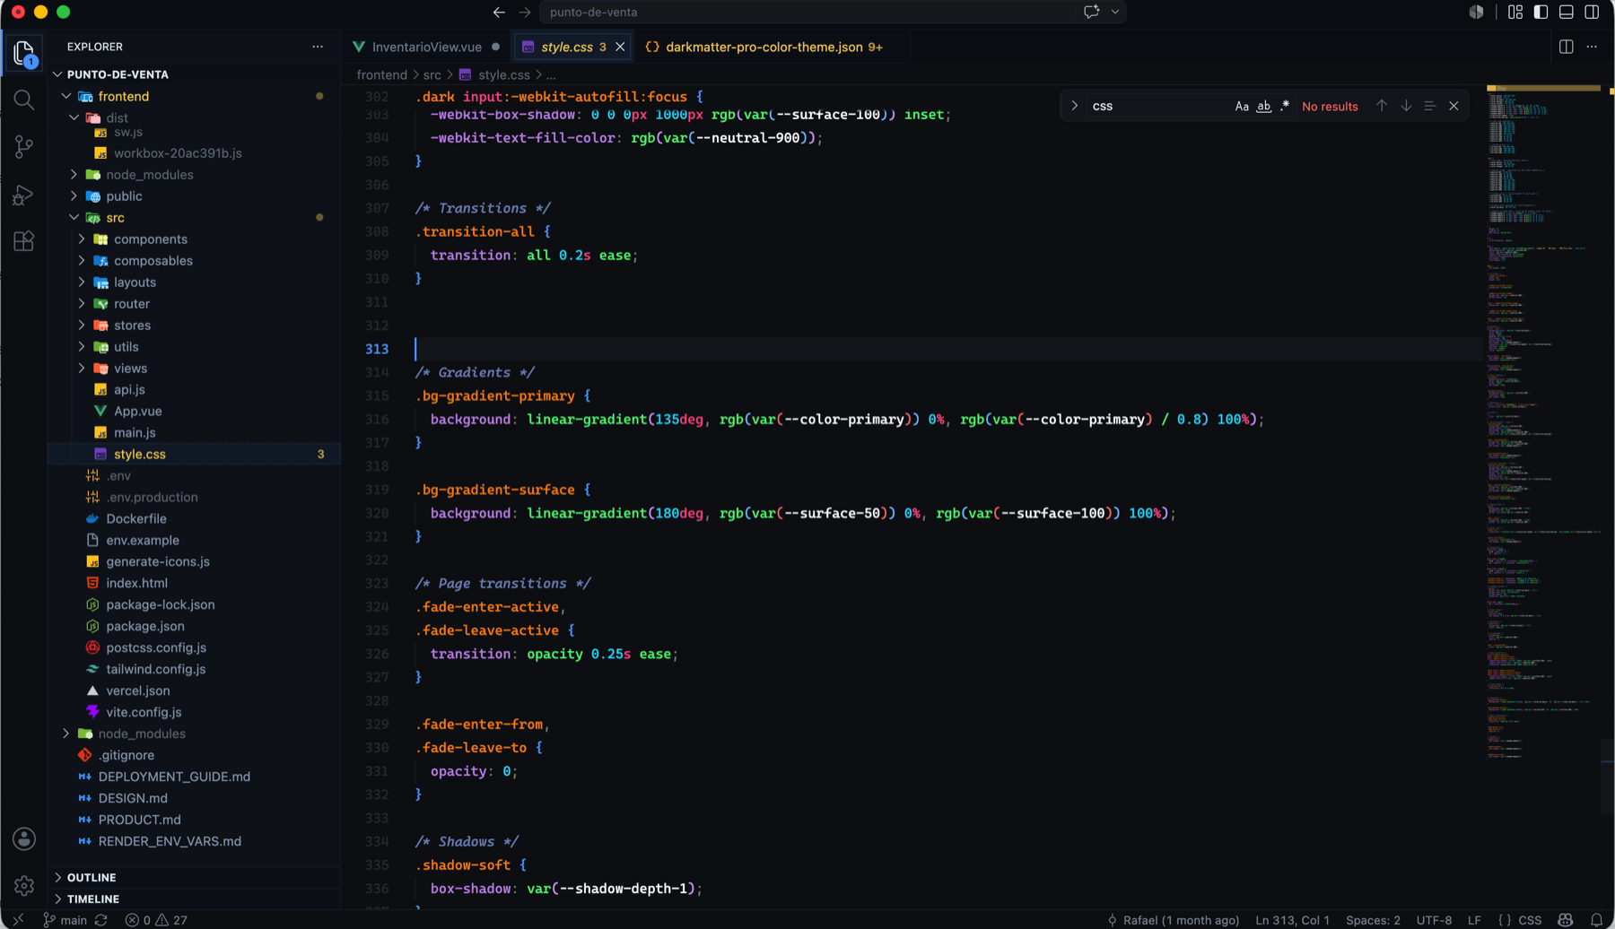Open notifications bell in status bar

(1596, 920)
